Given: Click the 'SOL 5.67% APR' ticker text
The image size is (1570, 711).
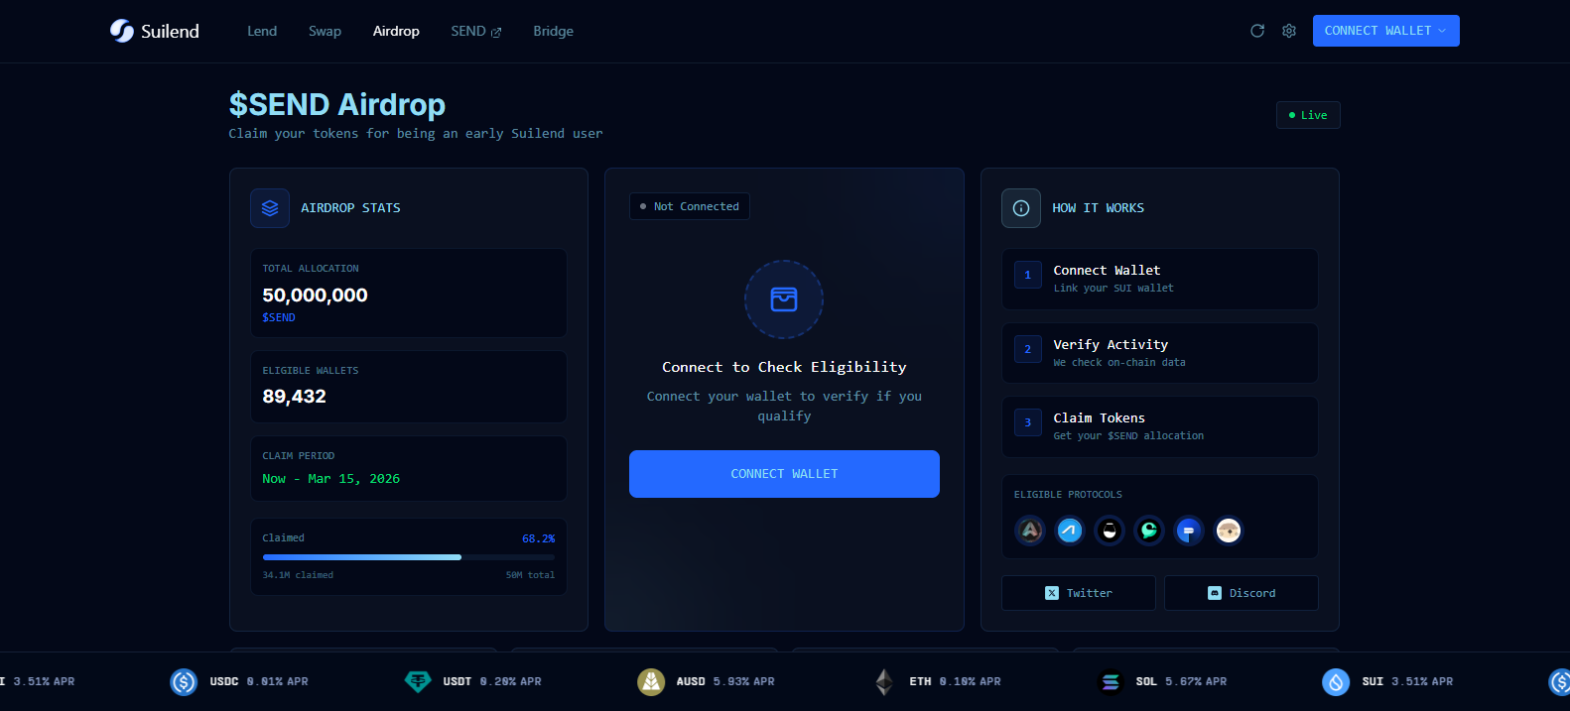Looking at the screenshot, I should (1181, 682).
